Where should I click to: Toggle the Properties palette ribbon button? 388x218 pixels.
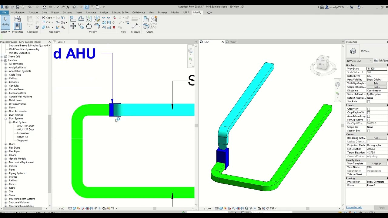point(17,26)
